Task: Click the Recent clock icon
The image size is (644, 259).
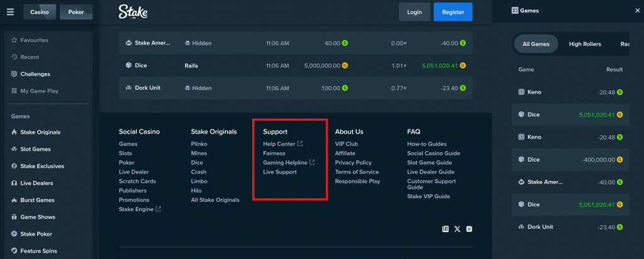Action: (14, 57)
